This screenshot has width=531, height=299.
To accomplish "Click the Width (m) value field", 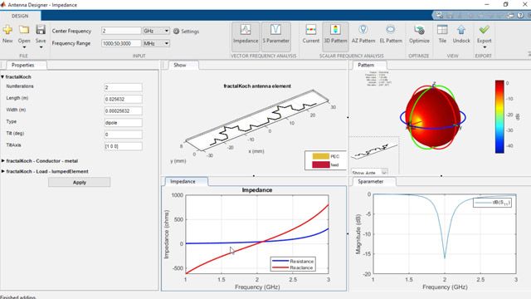I will [x=124, y=110].
